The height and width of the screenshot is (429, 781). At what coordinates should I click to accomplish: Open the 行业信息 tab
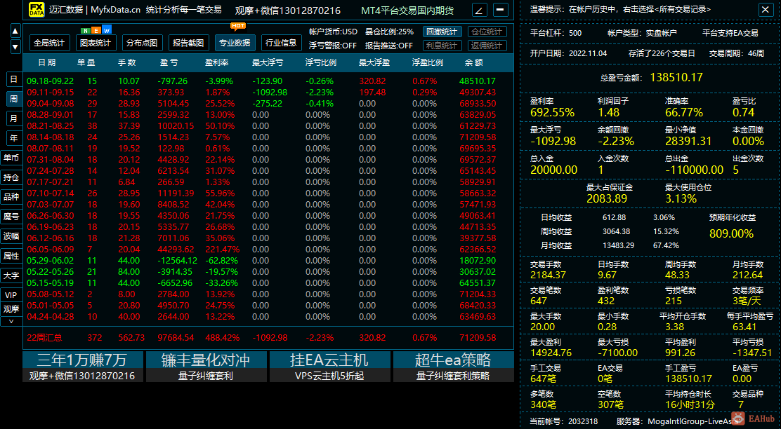(281, 43)
